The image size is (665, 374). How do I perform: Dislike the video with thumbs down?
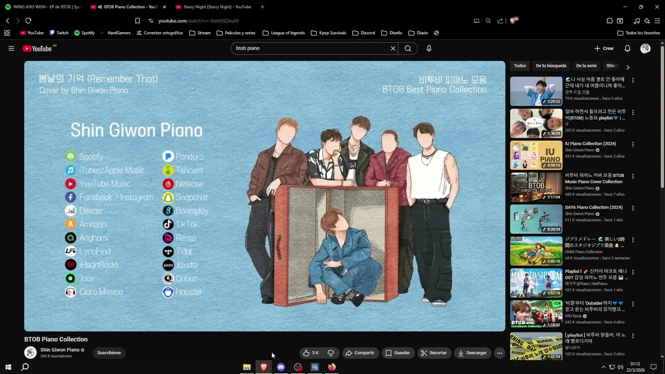[x=331, y=353]
